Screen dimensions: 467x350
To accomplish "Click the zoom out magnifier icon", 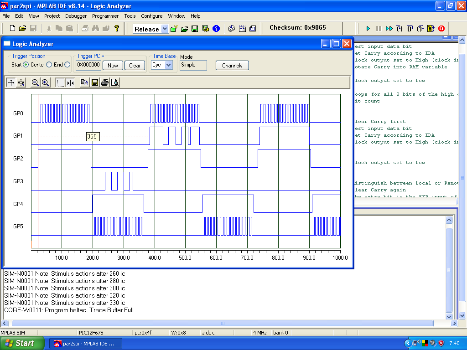I will coord(35,82).
